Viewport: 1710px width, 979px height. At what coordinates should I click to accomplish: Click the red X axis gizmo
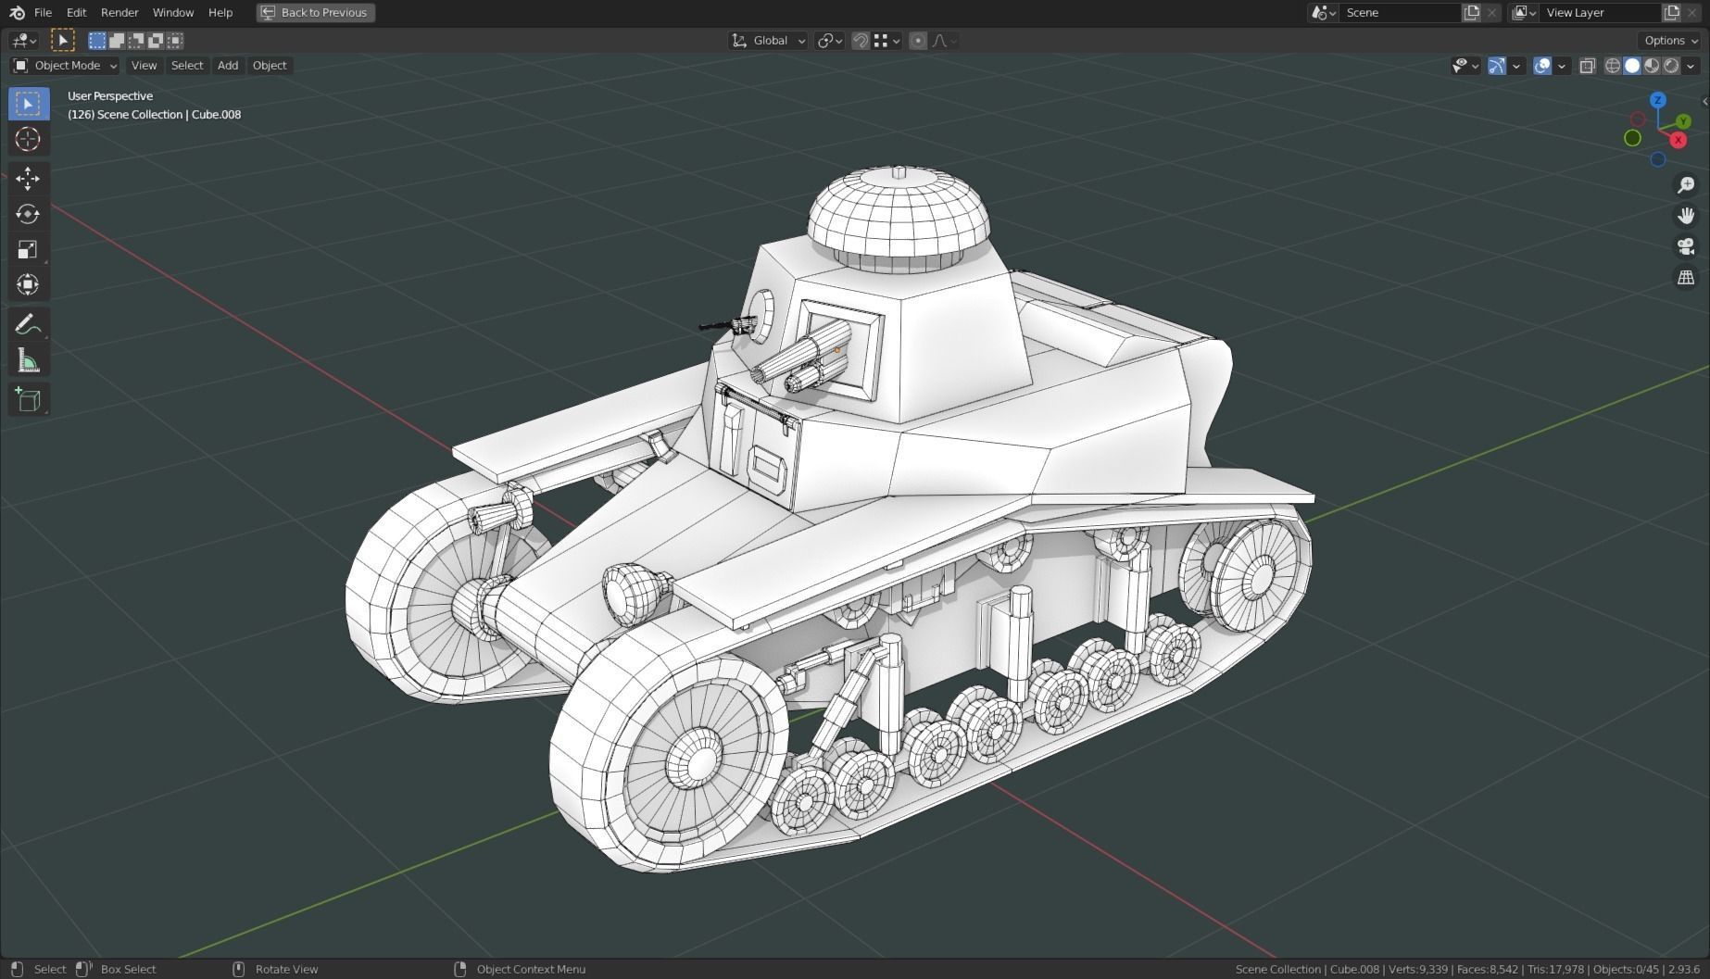(1678, 140)
